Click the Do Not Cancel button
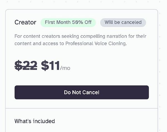 pyautogui.click(x=82, y=92)
